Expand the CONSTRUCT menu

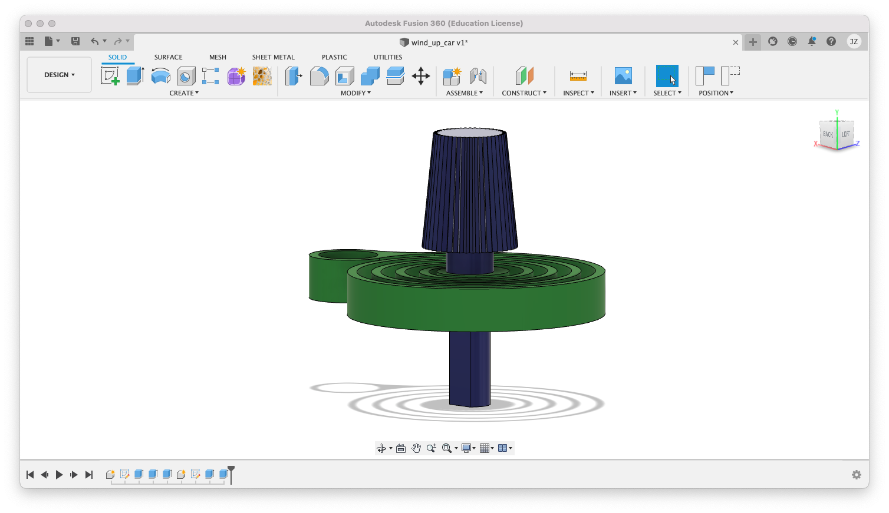tap(524, 93)
